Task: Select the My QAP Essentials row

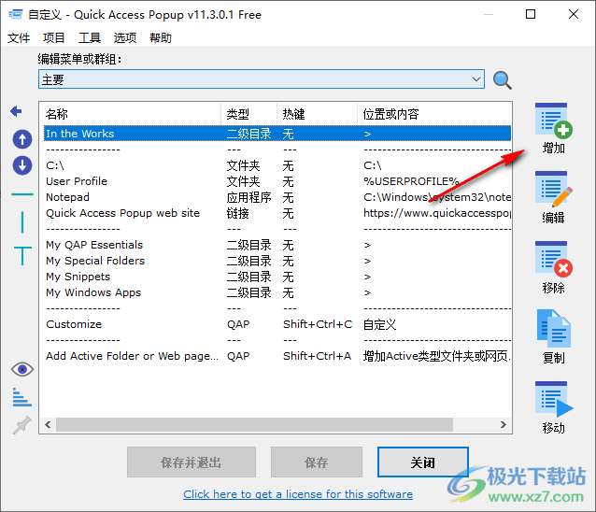Action: [277, 245]
